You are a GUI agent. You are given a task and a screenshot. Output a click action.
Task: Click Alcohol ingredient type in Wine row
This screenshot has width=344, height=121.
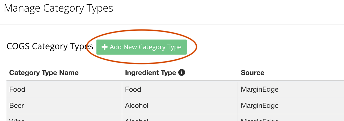[x=137, y=119]
